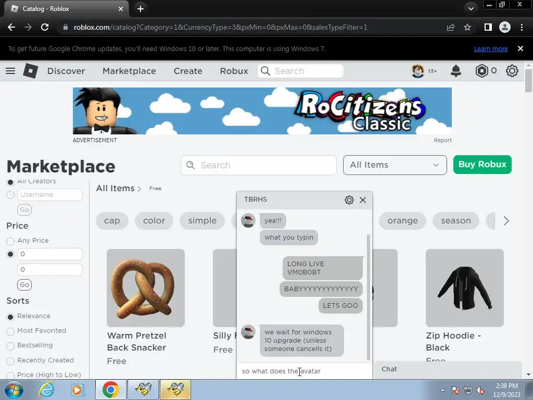
Task: Share this page via Chrome share icon
Action: (x=451, y=27)
